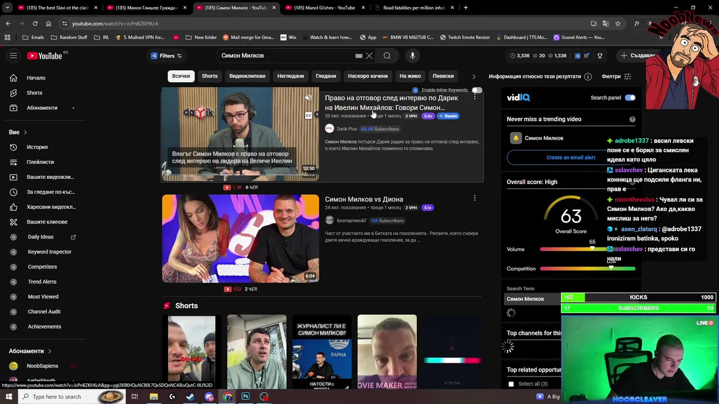Open vidIQ Filters button
The width and height of the screenshot is (719, 404).
pyautogui.click(x=166, y=56)
